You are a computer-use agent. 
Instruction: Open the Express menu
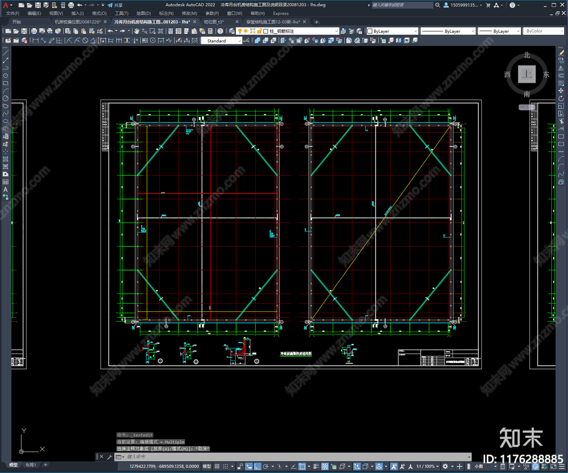(x=281, y=13)
